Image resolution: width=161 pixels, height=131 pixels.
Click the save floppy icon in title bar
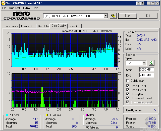(x=142, y=3)
